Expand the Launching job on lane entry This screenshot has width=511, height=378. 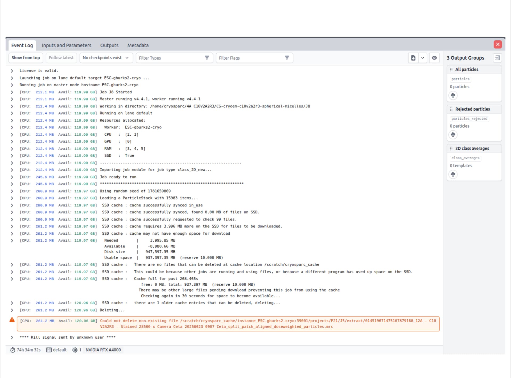[12, 78]
